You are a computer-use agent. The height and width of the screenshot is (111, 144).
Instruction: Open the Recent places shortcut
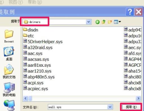coord(9,36)
